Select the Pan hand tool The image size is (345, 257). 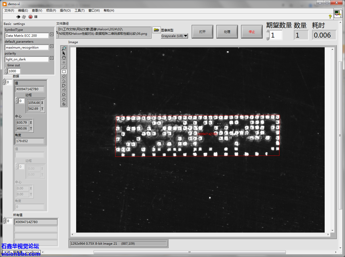tap(64, 58)
